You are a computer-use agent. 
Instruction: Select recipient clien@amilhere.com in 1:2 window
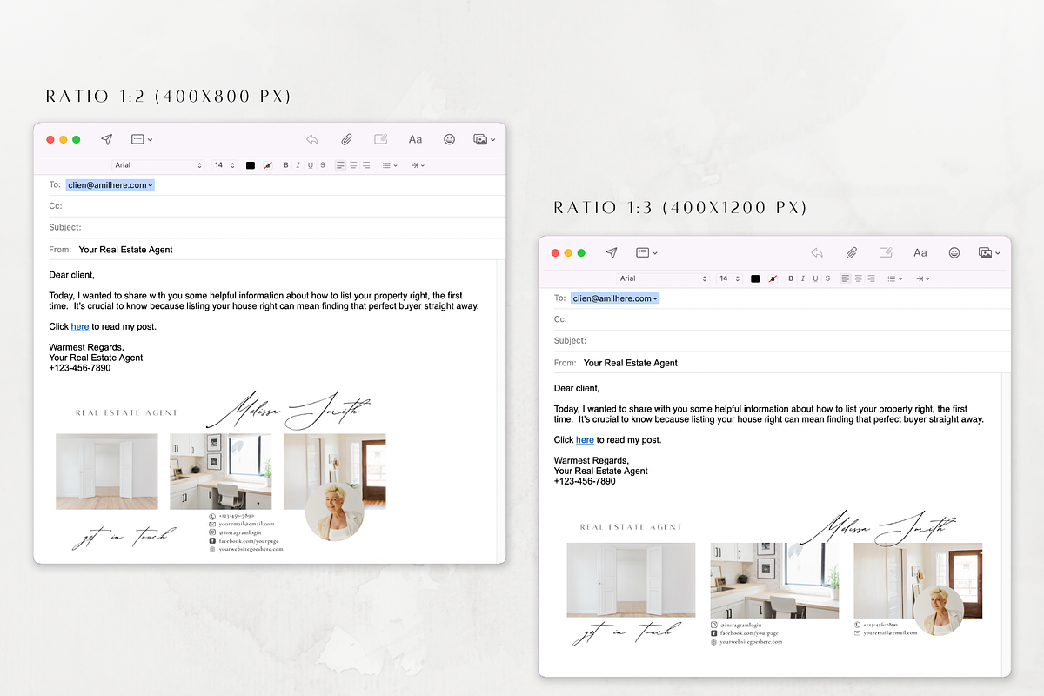point(110,185)
